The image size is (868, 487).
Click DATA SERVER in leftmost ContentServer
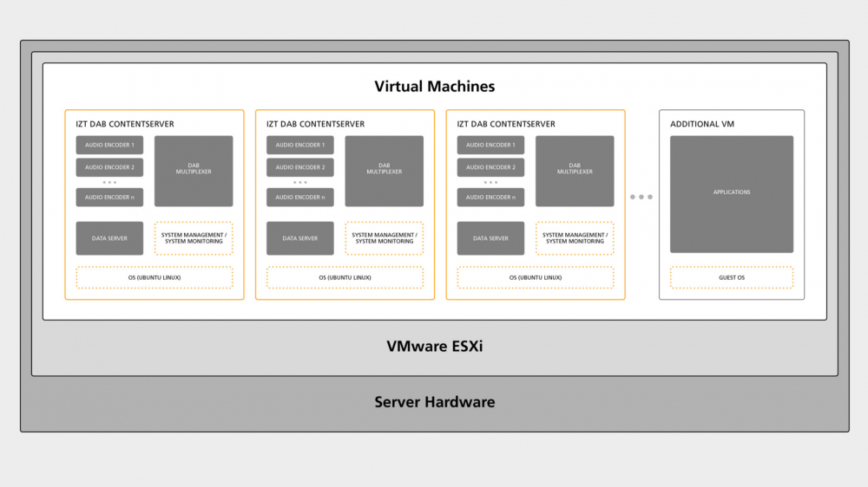click(x=109, y=238)
